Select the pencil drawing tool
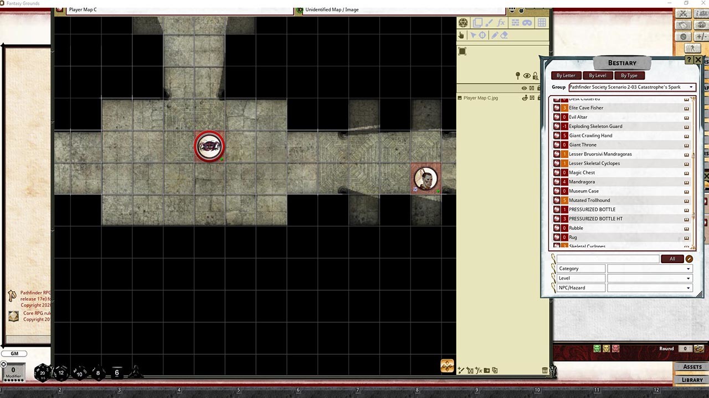The width and height of the screenshot is (709, 398). click(x=495, y=35)
